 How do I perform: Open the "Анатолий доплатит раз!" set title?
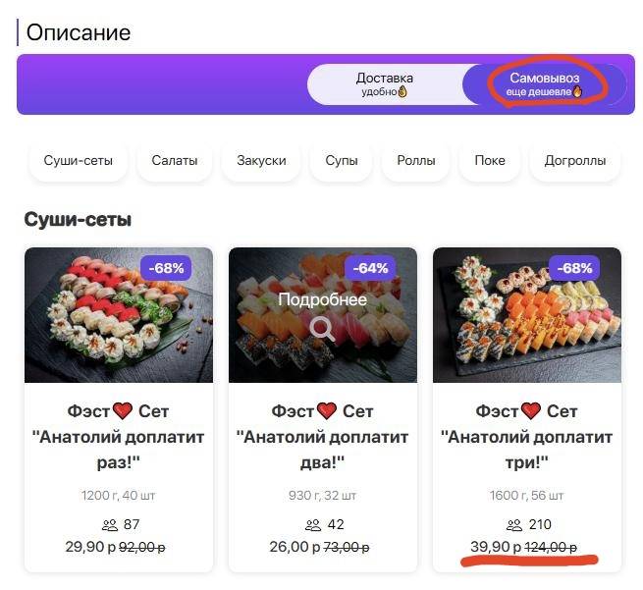point(119,436)
